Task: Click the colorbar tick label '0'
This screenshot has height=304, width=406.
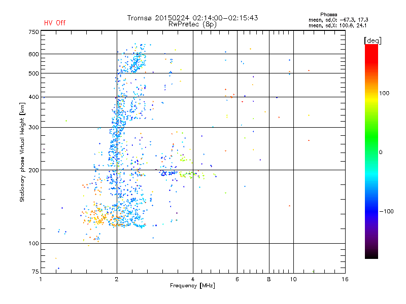Action: click(x=381, y=153)
